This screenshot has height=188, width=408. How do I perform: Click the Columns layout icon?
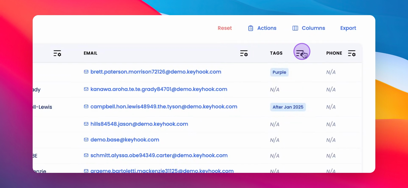click(x=295, y=28)
